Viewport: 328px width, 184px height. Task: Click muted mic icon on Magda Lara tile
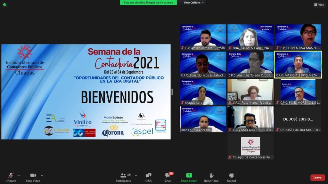point(182,103)
